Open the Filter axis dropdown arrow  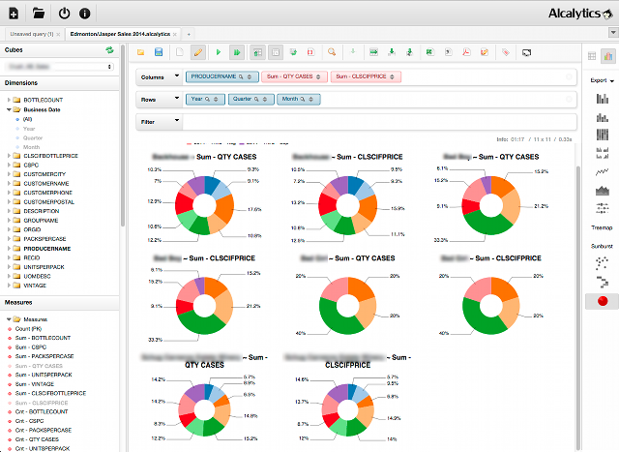tap(176, 121)
